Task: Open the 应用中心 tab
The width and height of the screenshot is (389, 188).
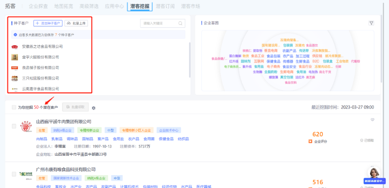Action: click(114, 6)
